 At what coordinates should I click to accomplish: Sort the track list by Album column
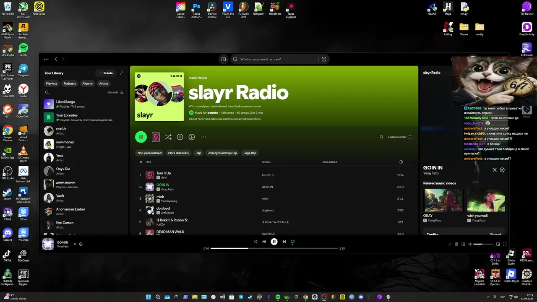point(266,162)
